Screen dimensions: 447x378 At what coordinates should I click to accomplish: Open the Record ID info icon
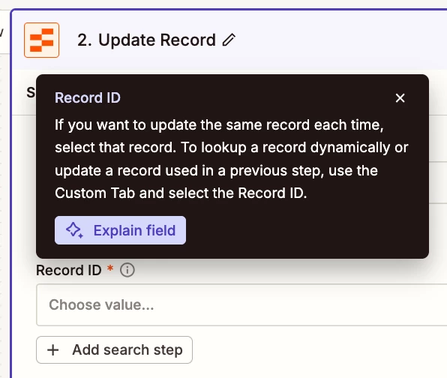point(127,270)
